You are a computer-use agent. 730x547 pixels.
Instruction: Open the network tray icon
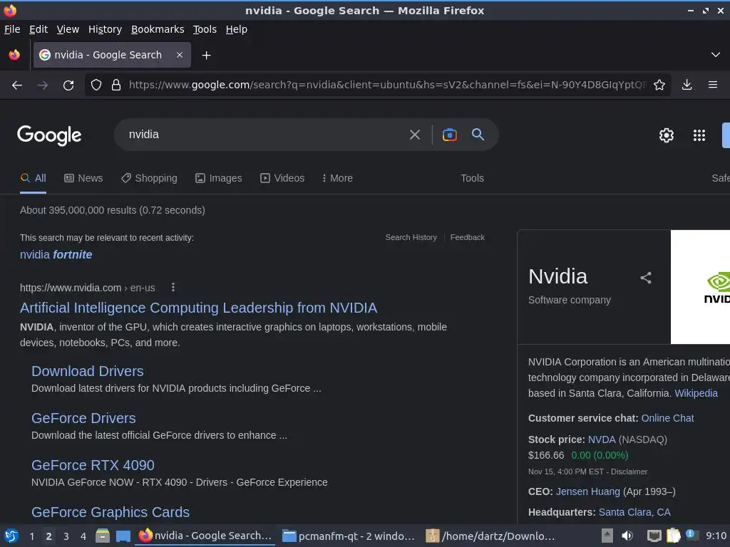coord(654,536)
